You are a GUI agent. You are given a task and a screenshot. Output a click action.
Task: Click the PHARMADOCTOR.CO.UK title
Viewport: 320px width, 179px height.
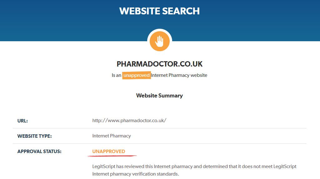coord(160,64)
